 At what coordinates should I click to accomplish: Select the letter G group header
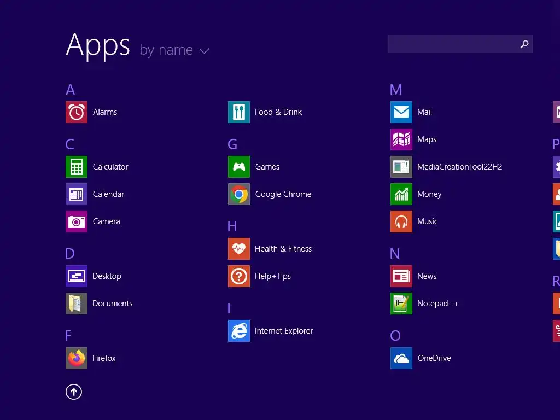click(232, 144)
